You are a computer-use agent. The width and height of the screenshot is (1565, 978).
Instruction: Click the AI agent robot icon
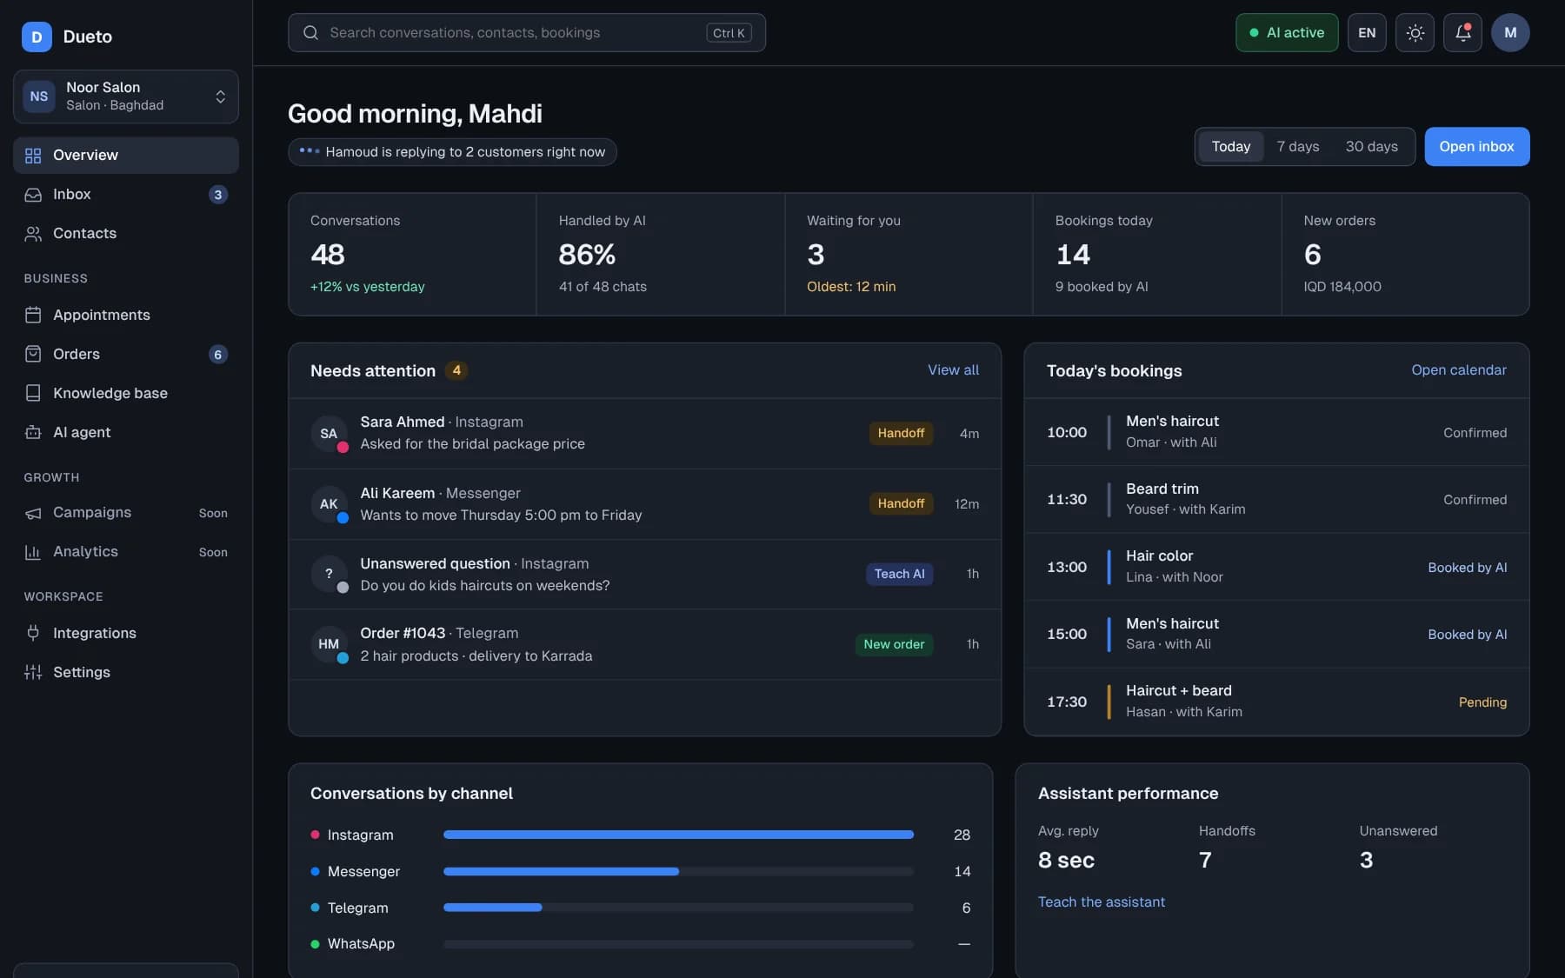click(33, 432)
